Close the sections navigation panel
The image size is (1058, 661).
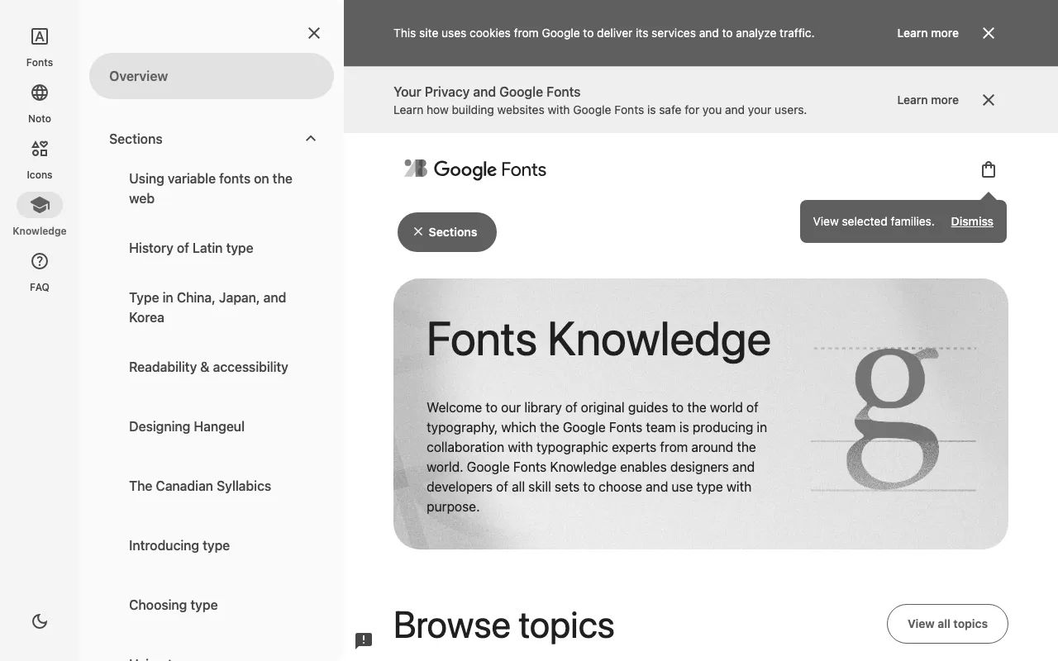pos(314,33)
